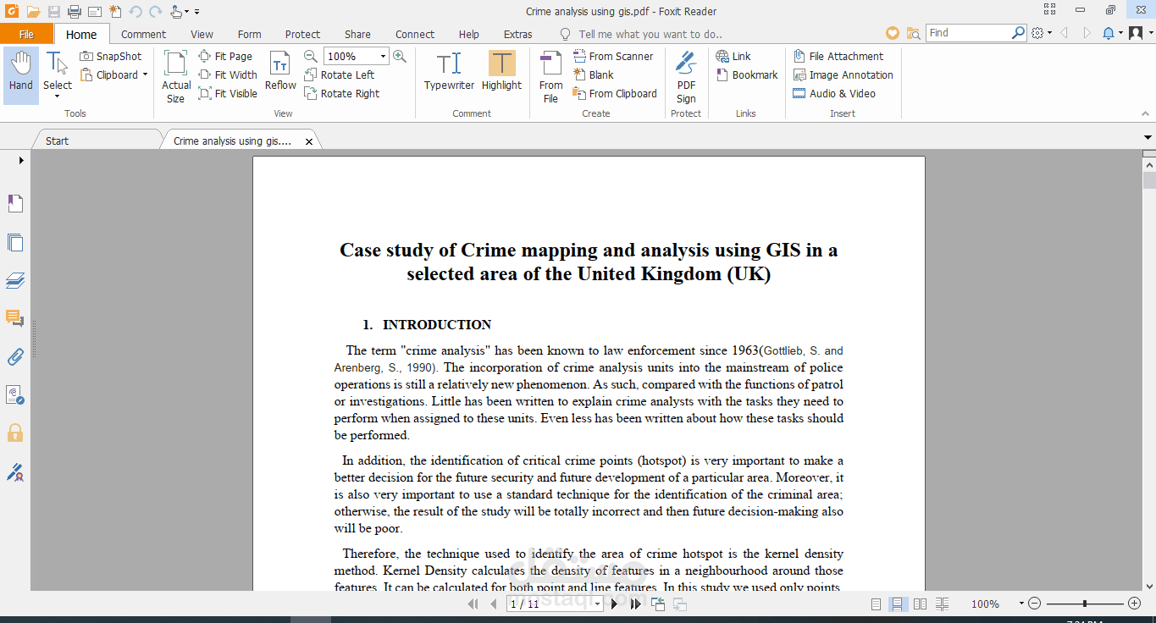The image size is (1156, 623).
Task: Toggle the Highlight tool
Action: [501, 71]
